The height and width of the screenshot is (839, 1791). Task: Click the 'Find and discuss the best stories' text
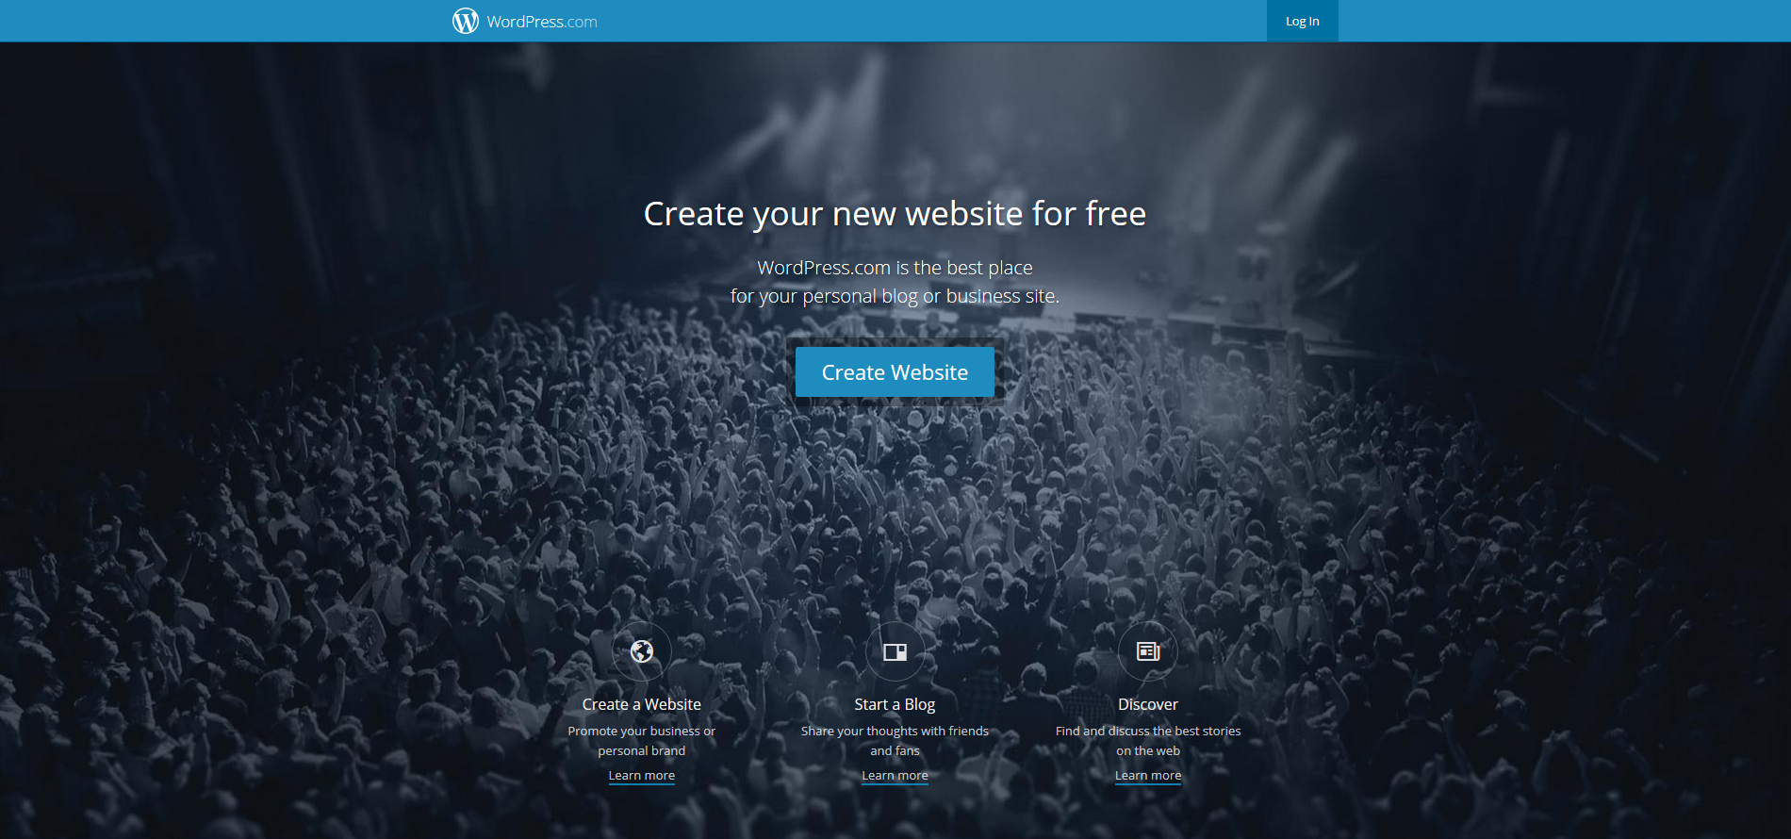[1148, 731]
